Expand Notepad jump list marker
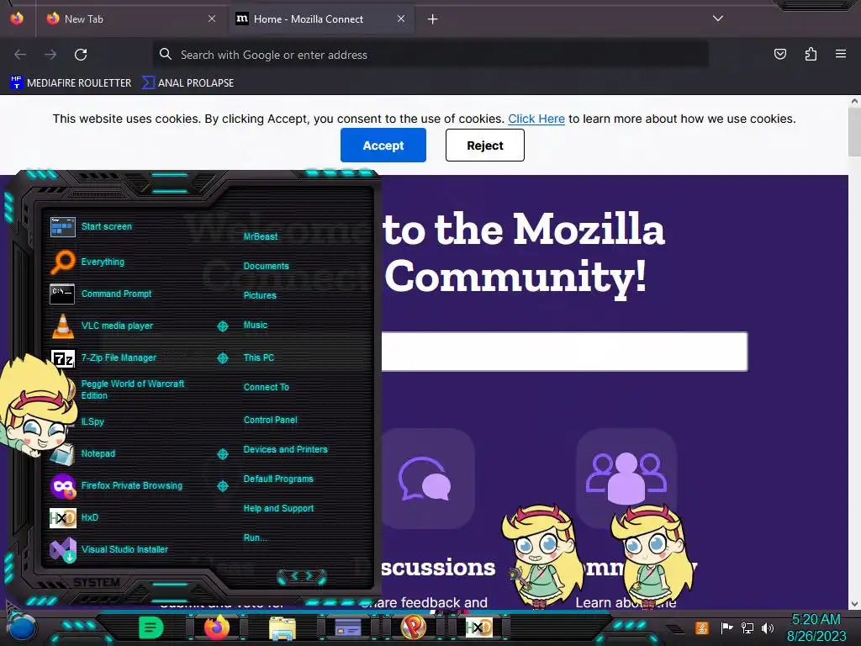861x646 pixels. pos(222,454)
